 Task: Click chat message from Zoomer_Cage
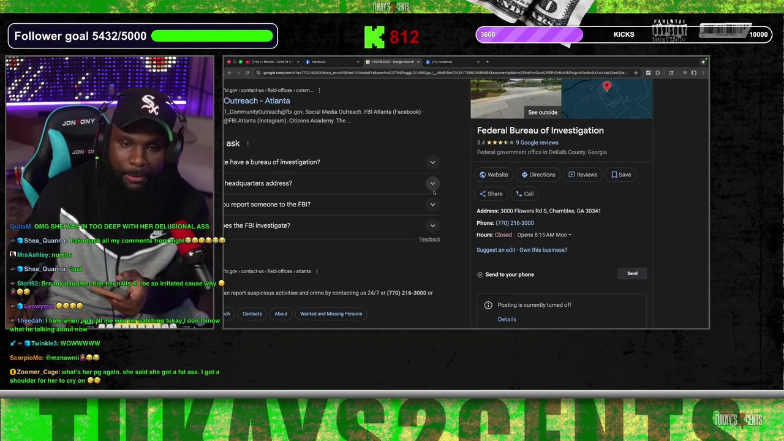tap(114, 376)
